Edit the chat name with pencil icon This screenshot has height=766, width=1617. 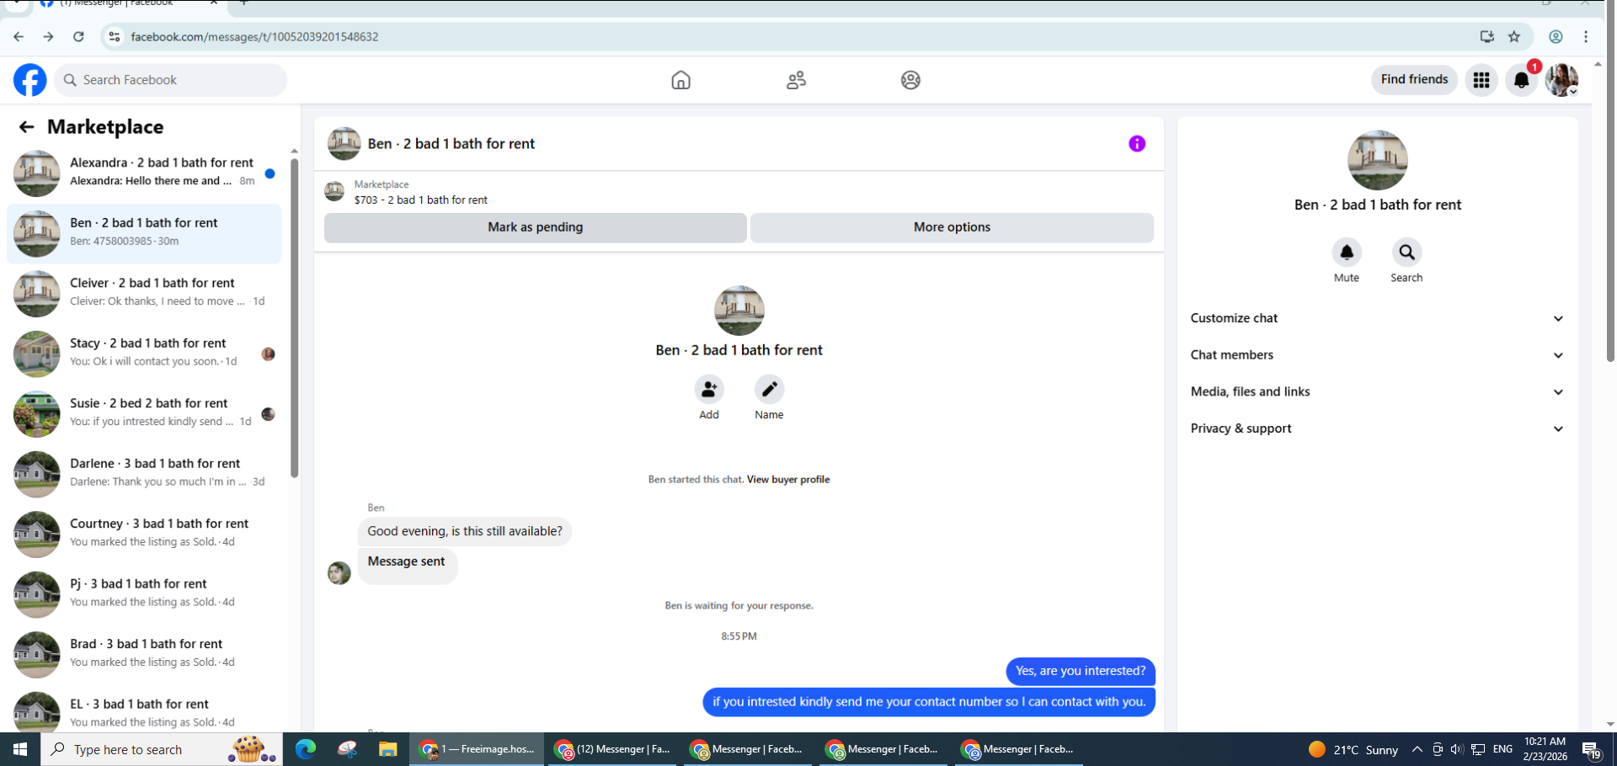pyautogui.click(x=769, y=390)
